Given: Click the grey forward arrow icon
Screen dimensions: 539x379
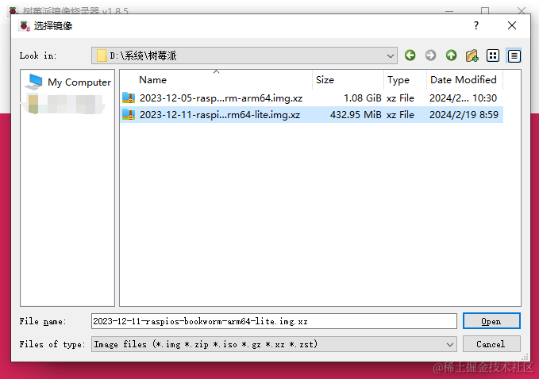Looking at the screenshot, I should (430, 56).
